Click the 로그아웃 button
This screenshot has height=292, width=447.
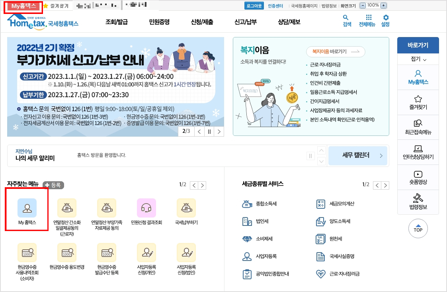(254, 6)
